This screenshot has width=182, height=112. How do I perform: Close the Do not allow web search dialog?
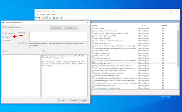pyautogui.click(x=87, y=22)
